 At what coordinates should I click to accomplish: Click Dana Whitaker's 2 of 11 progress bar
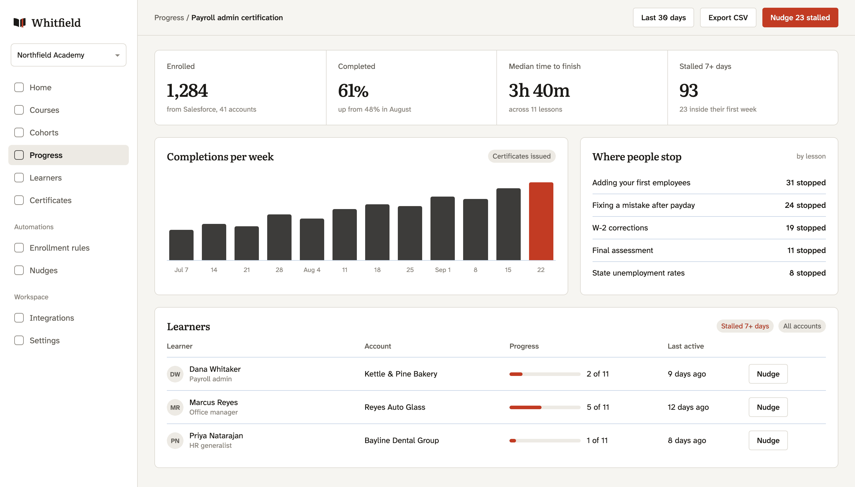click(545, 374)
